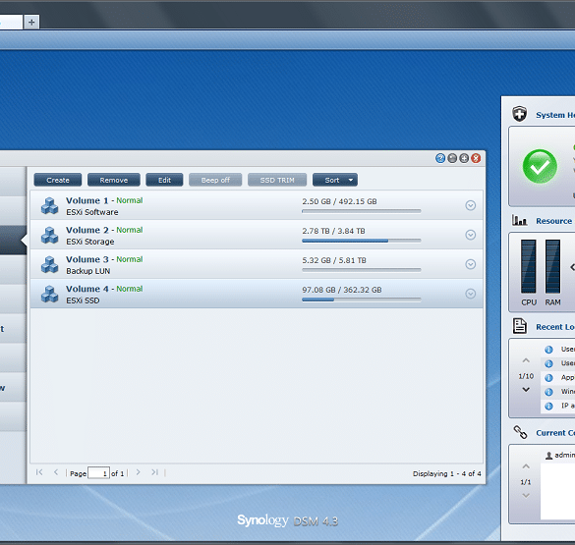Show previous Recent Logs page
575x545 pixels.
(526, 360)
